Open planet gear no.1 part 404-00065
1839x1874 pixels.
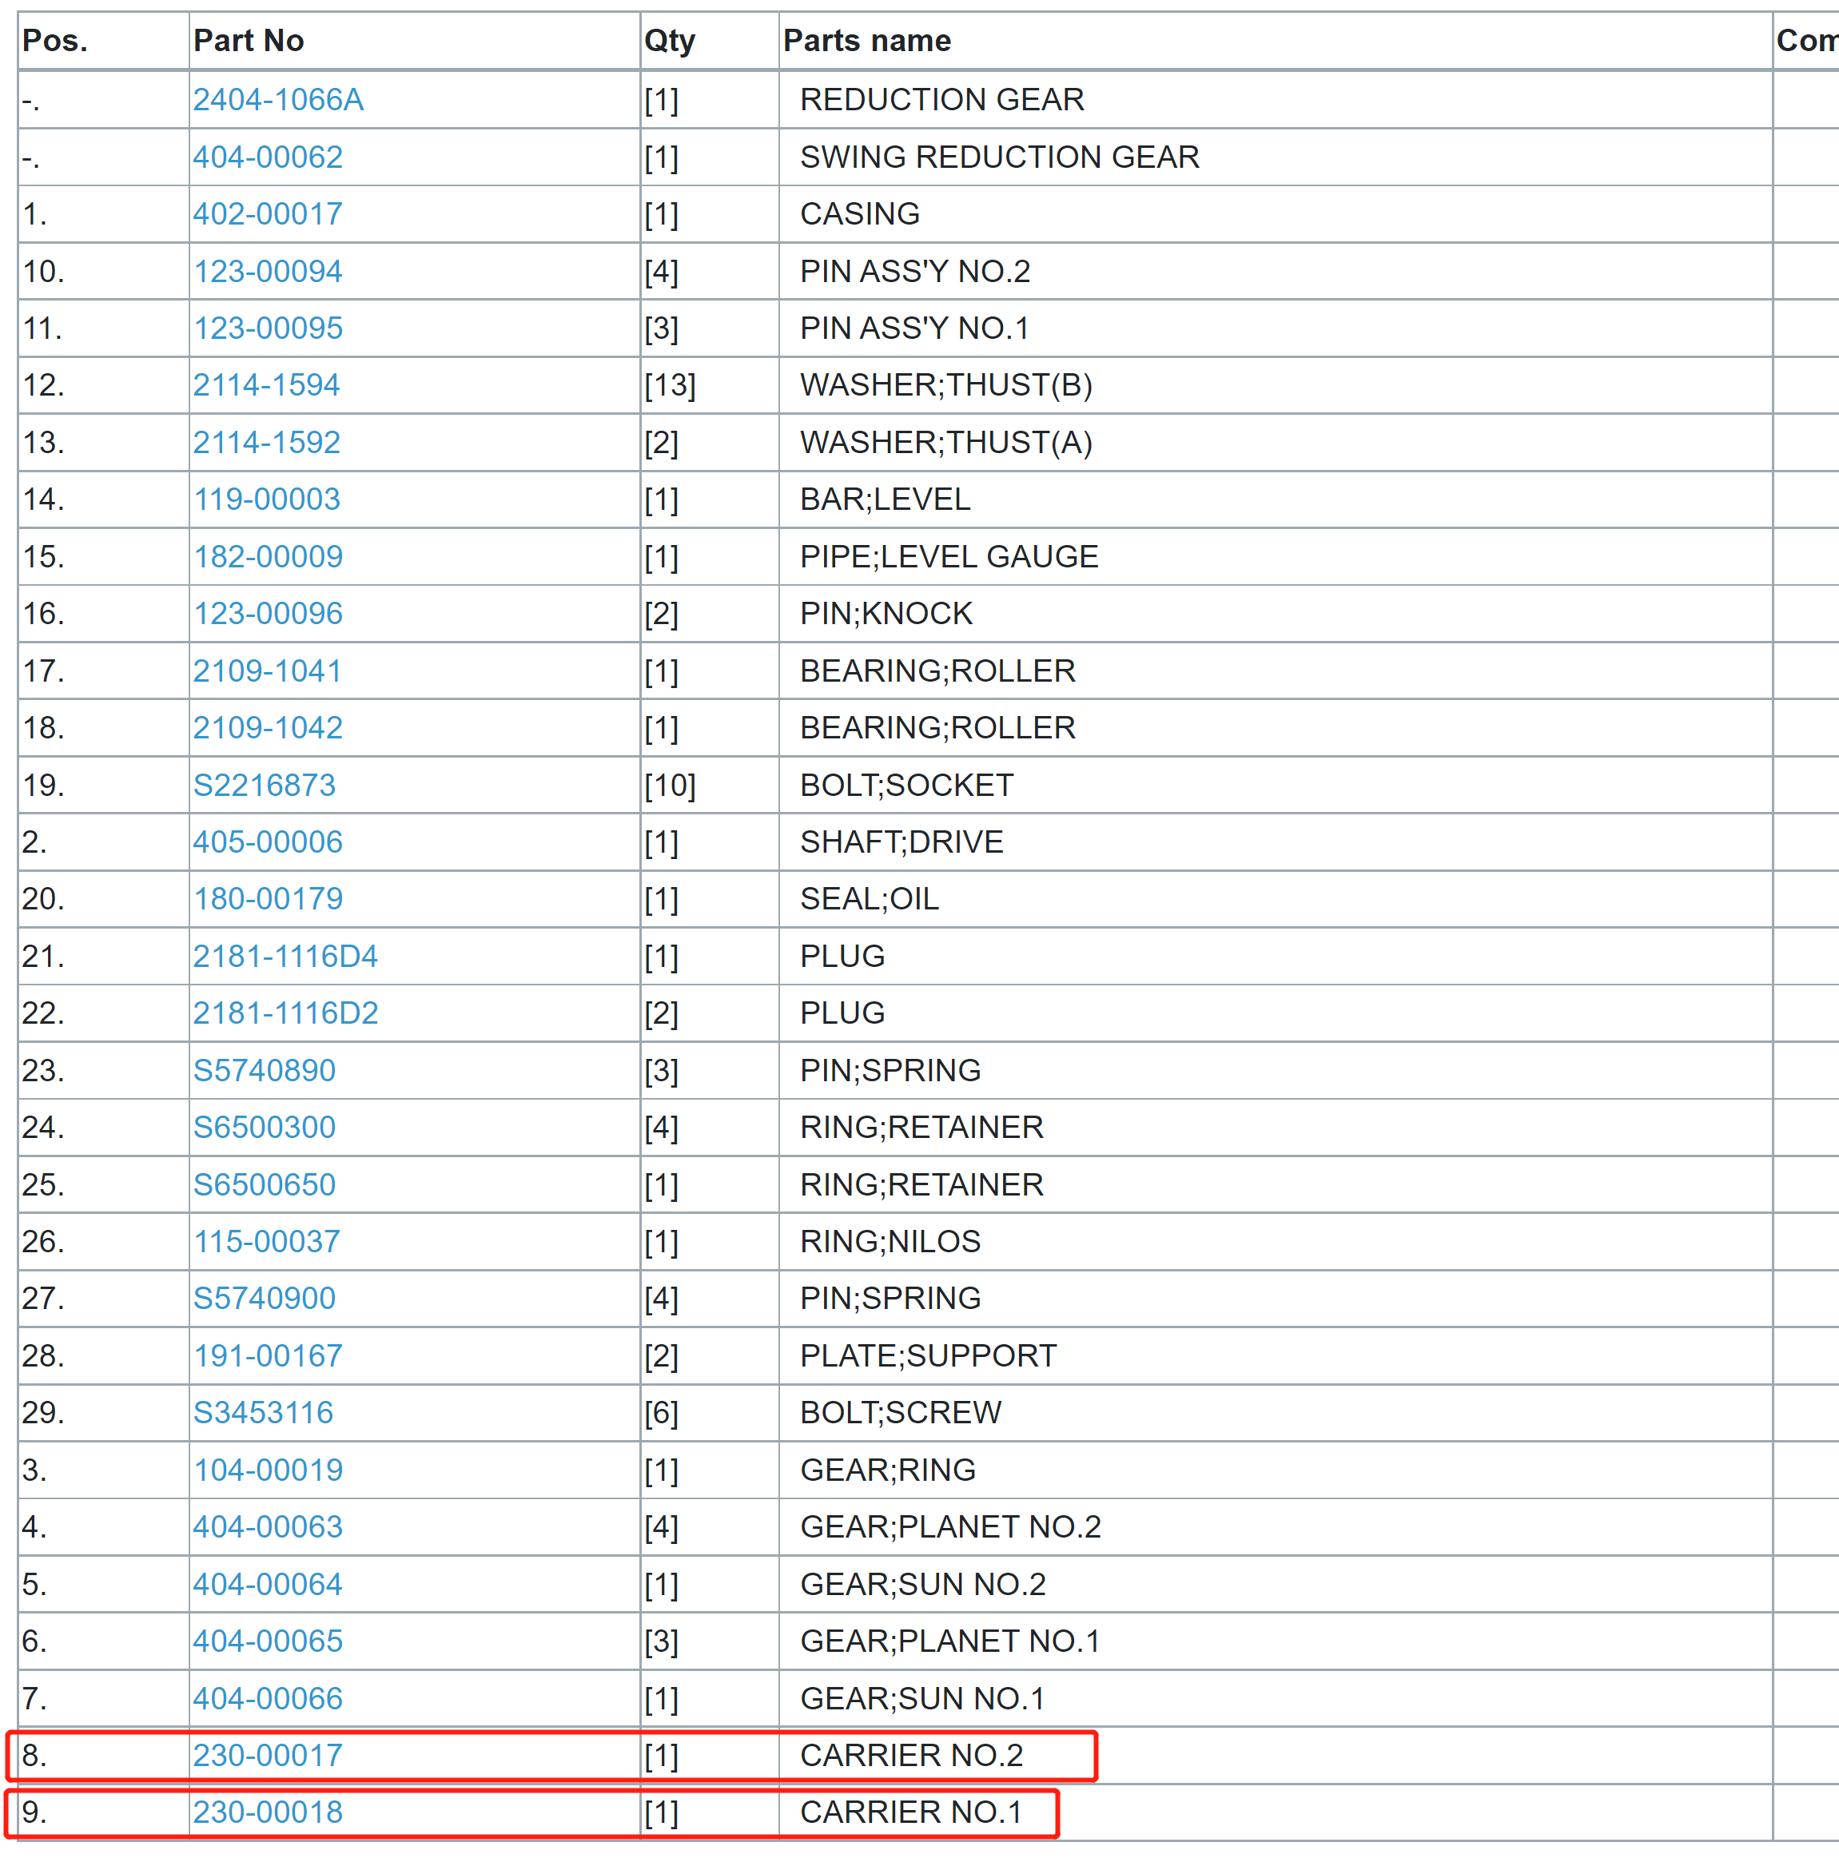coord(268,1641)
